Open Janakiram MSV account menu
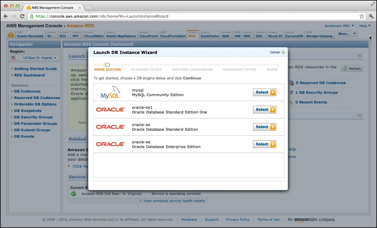 (339, 26)
